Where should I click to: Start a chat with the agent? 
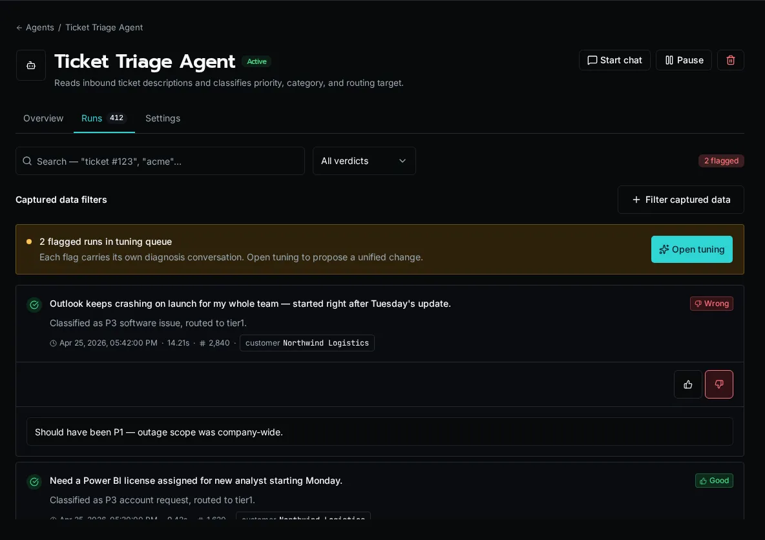[x=614, y=60]
